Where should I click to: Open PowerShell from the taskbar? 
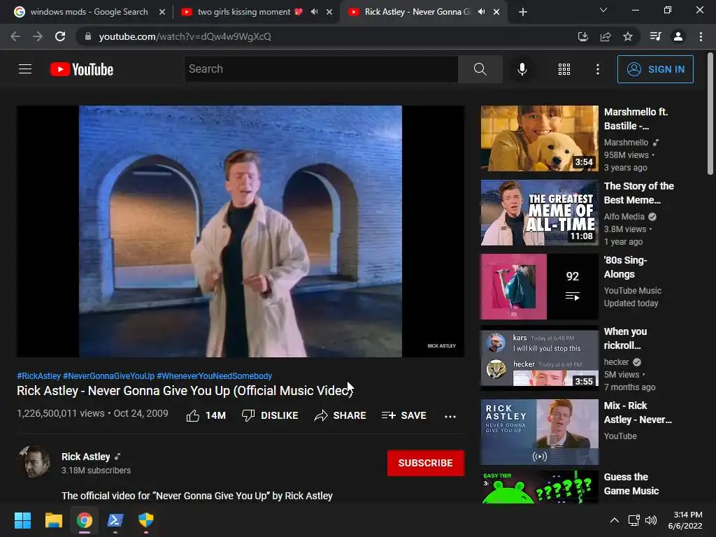pyautogui.click(x=115, y=520)
